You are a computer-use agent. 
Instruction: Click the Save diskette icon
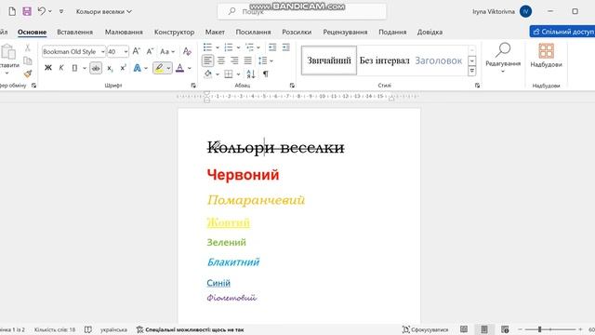click(27, 11)
